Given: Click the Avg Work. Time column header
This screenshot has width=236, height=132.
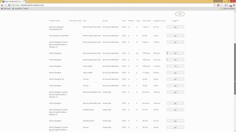Looking at the screenshot, I should pyautogui.click(x=159, y=21).
